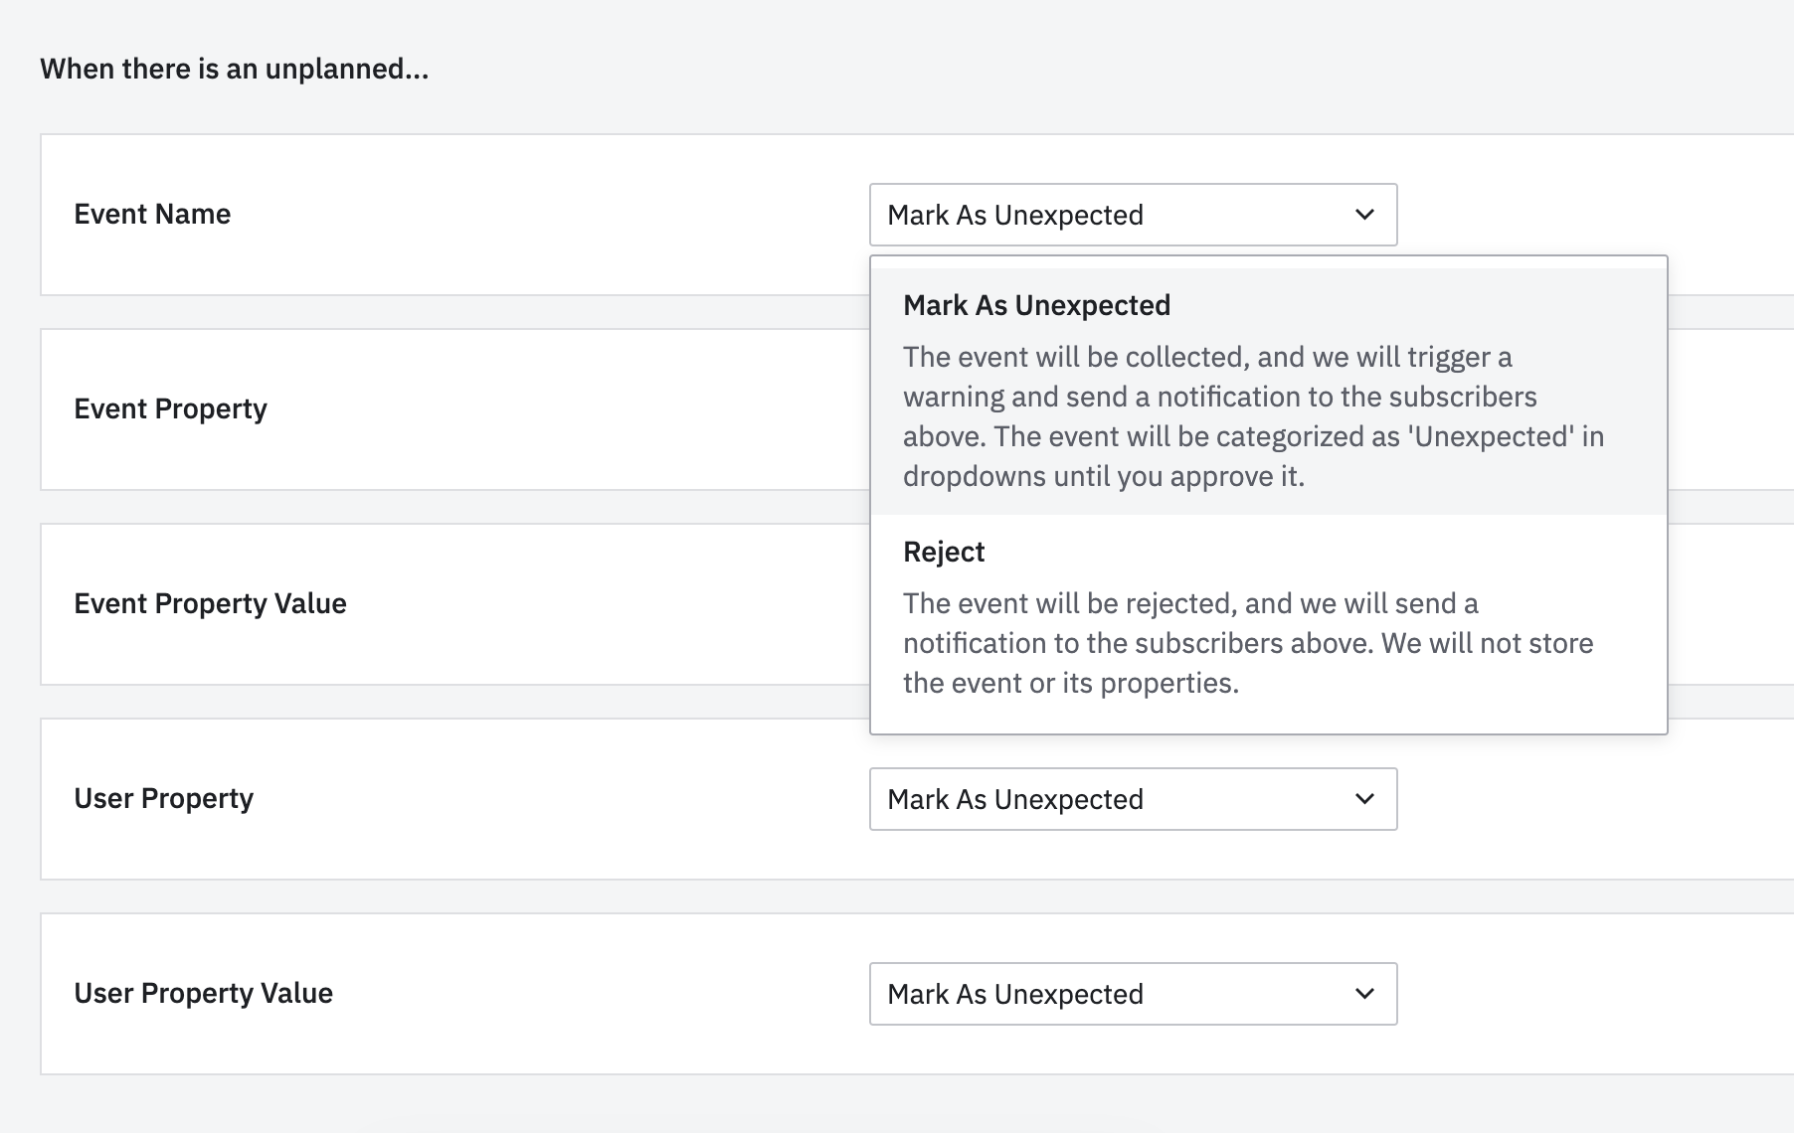
Task: Click the User Property row label
Action: click(x=163, y=798)
